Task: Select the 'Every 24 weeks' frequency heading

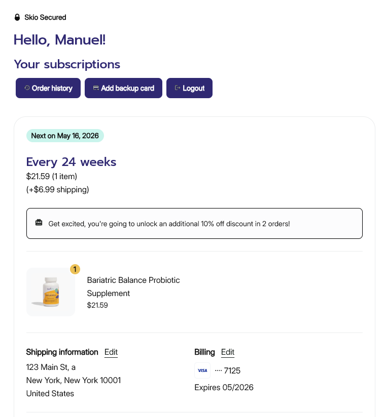Action: click(x=71, y=162)
